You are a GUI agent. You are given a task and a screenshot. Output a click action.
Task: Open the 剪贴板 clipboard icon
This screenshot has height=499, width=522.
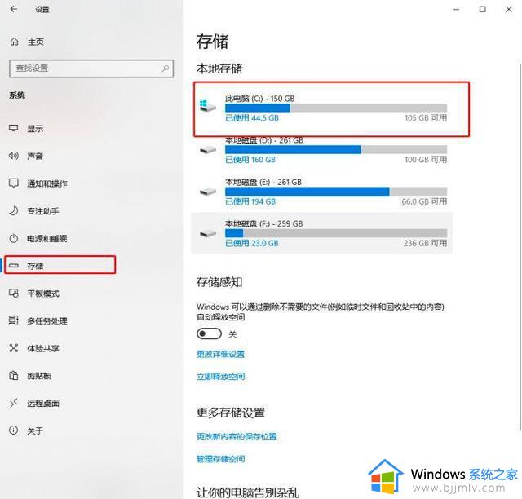click(x=14, y=376)
